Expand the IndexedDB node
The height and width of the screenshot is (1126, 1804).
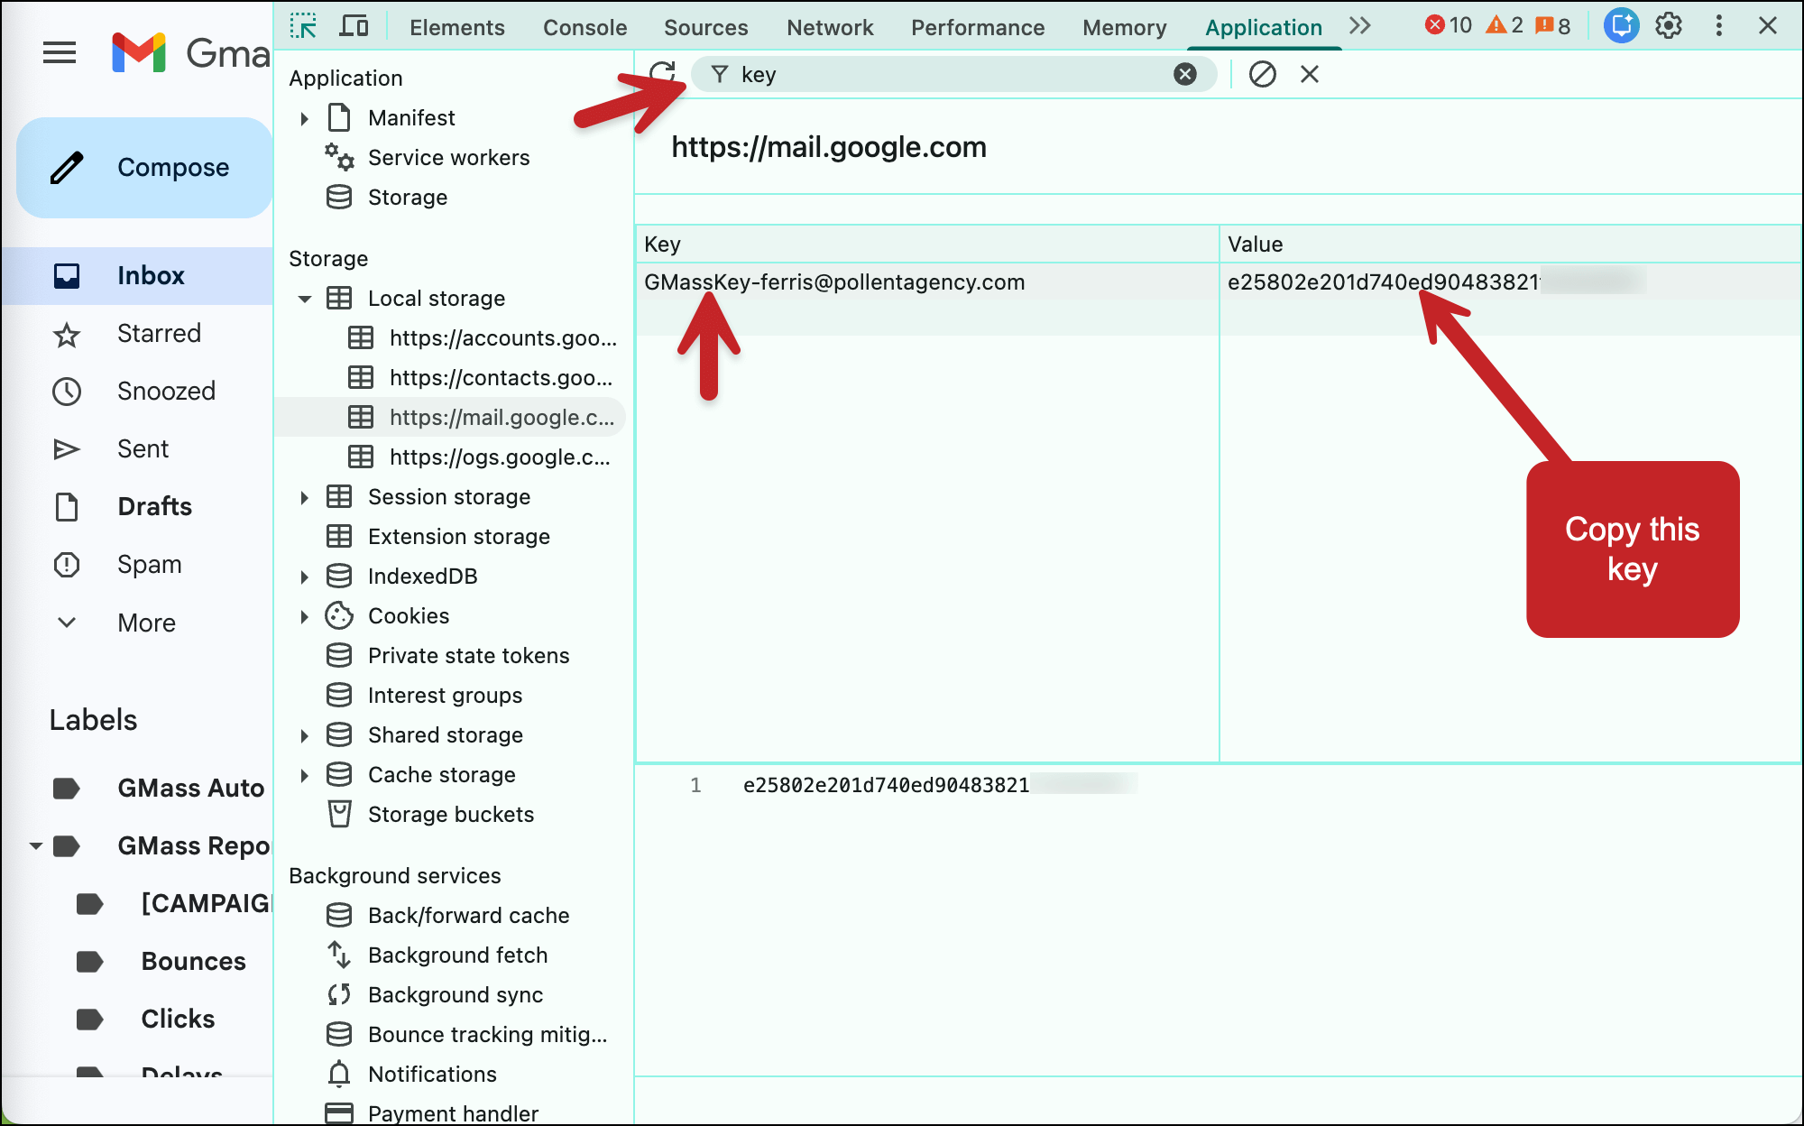[x=305, y=577]
